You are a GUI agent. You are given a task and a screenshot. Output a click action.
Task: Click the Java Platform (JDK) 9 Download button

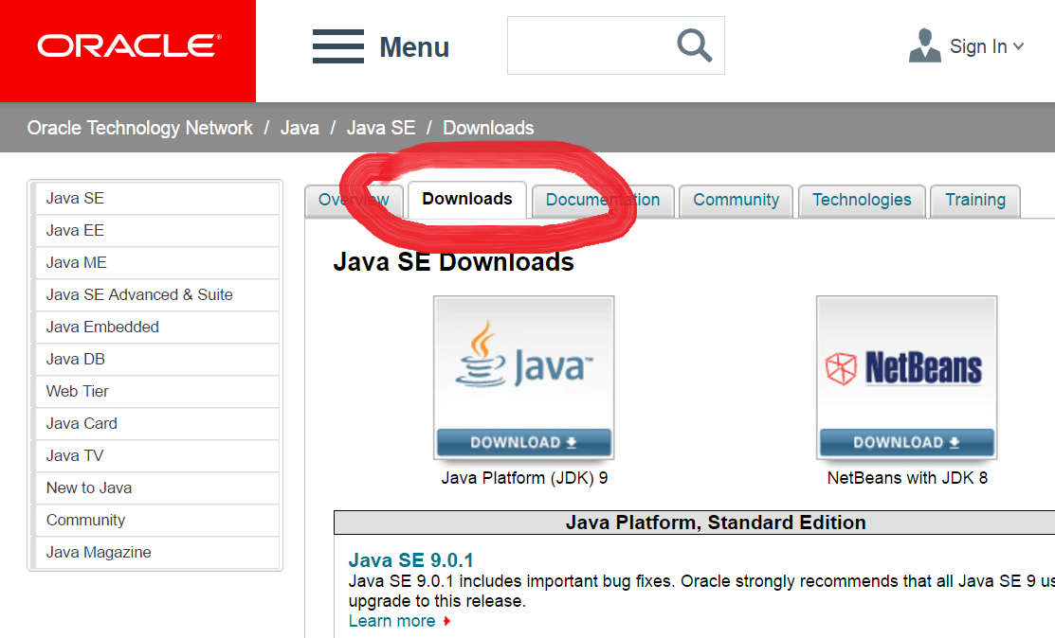point(523,443)
